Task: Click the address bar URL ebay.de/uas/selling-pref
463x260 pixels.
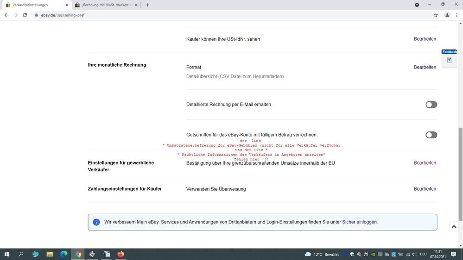Action: [63, 15]
